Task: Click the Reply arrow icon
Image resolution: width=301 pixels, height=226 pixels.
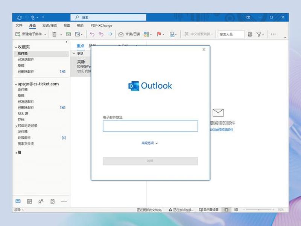Action: pyautogui.click(x=92, y=34)
